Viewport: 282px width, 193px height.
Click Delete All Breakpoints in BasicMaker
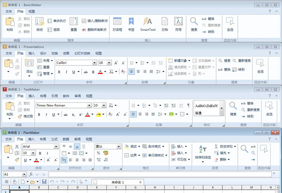94,30
